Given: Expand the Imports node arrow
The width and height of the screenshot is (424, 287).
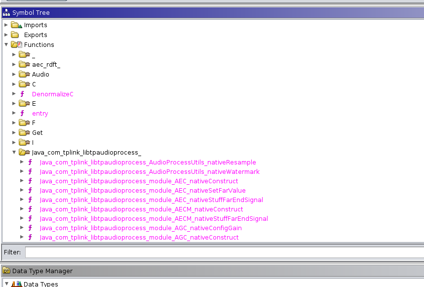Looking at the screenshot, I should pos(6,25).
